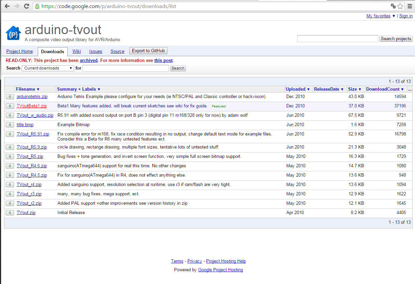Open the Issues tab

[x=96, y=52]
